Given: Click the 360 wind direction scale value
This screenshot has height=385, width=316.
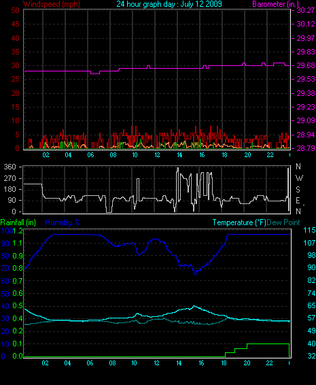Looking at the screenshot, I should (10, 167).
